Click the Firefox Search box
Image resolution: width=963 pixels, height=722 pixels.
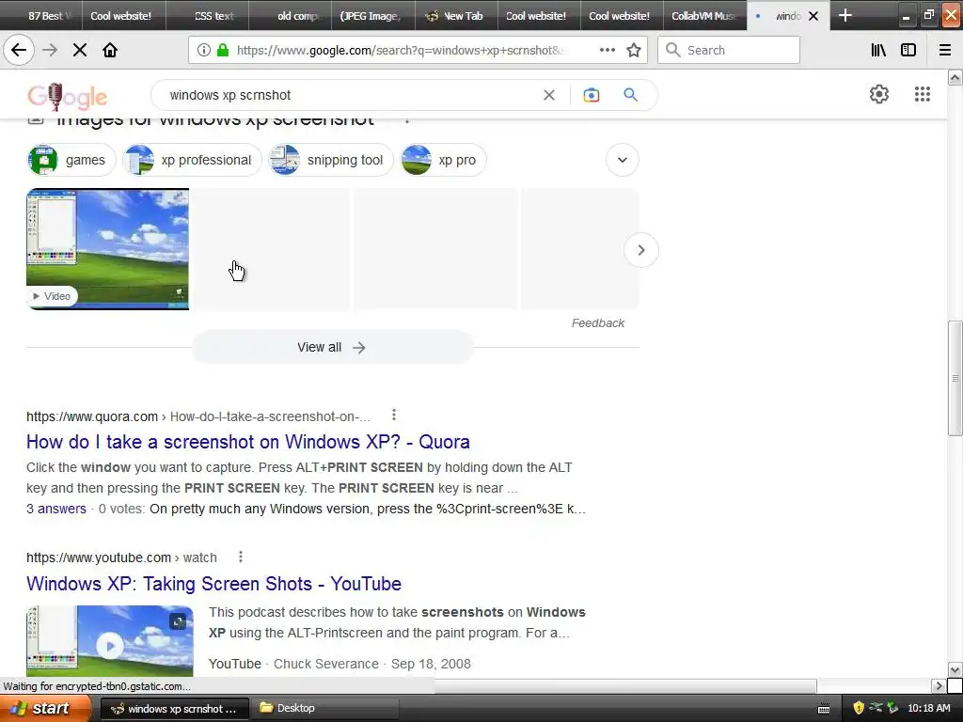[x=729, y=50]
